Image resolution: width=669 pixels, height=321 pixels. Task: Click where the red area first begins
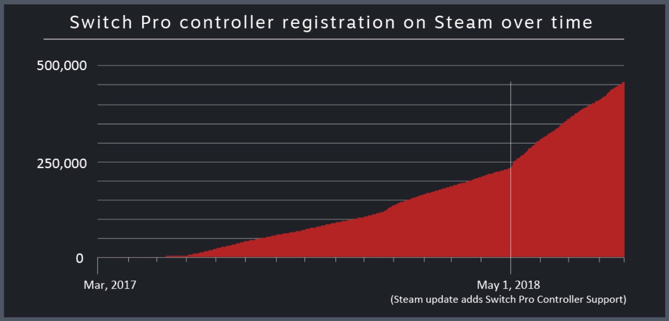point(167,256)
